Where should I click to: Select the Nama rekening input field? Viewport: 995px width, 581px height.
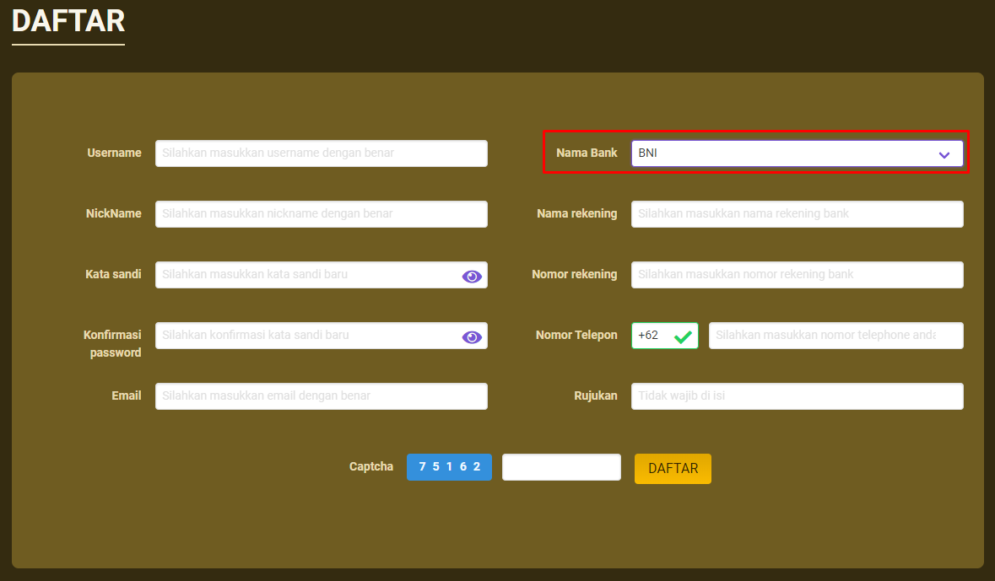click(x=797, y=214)
